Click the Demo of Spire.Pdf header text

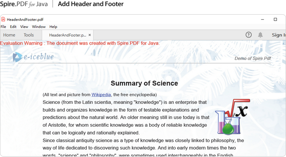pyautogui.click(x=252, y=59)
